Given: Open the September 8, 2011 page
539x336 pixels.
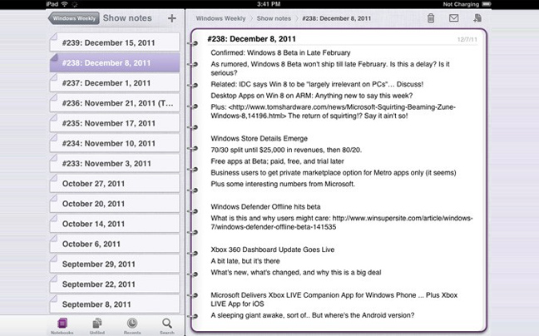Looking at the screenshot, I should (x=115, y=304).
